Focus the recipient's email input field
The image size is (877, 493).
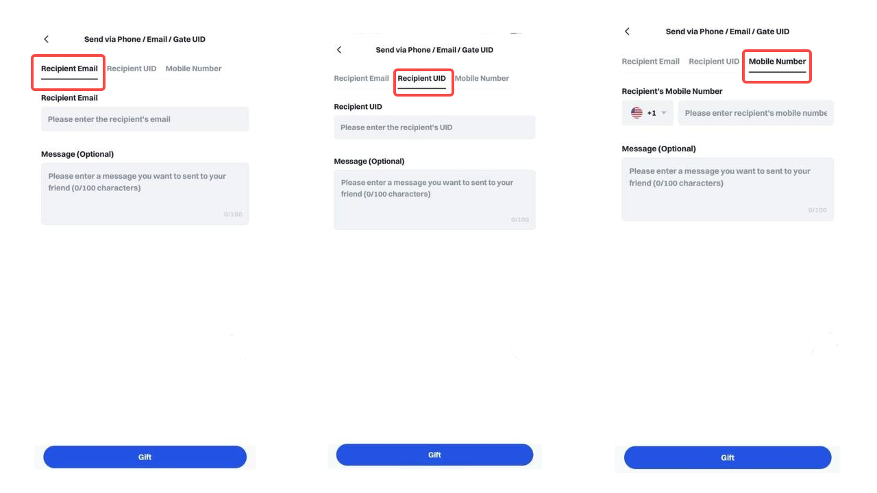pyautogui.click(x=145, y=119)
